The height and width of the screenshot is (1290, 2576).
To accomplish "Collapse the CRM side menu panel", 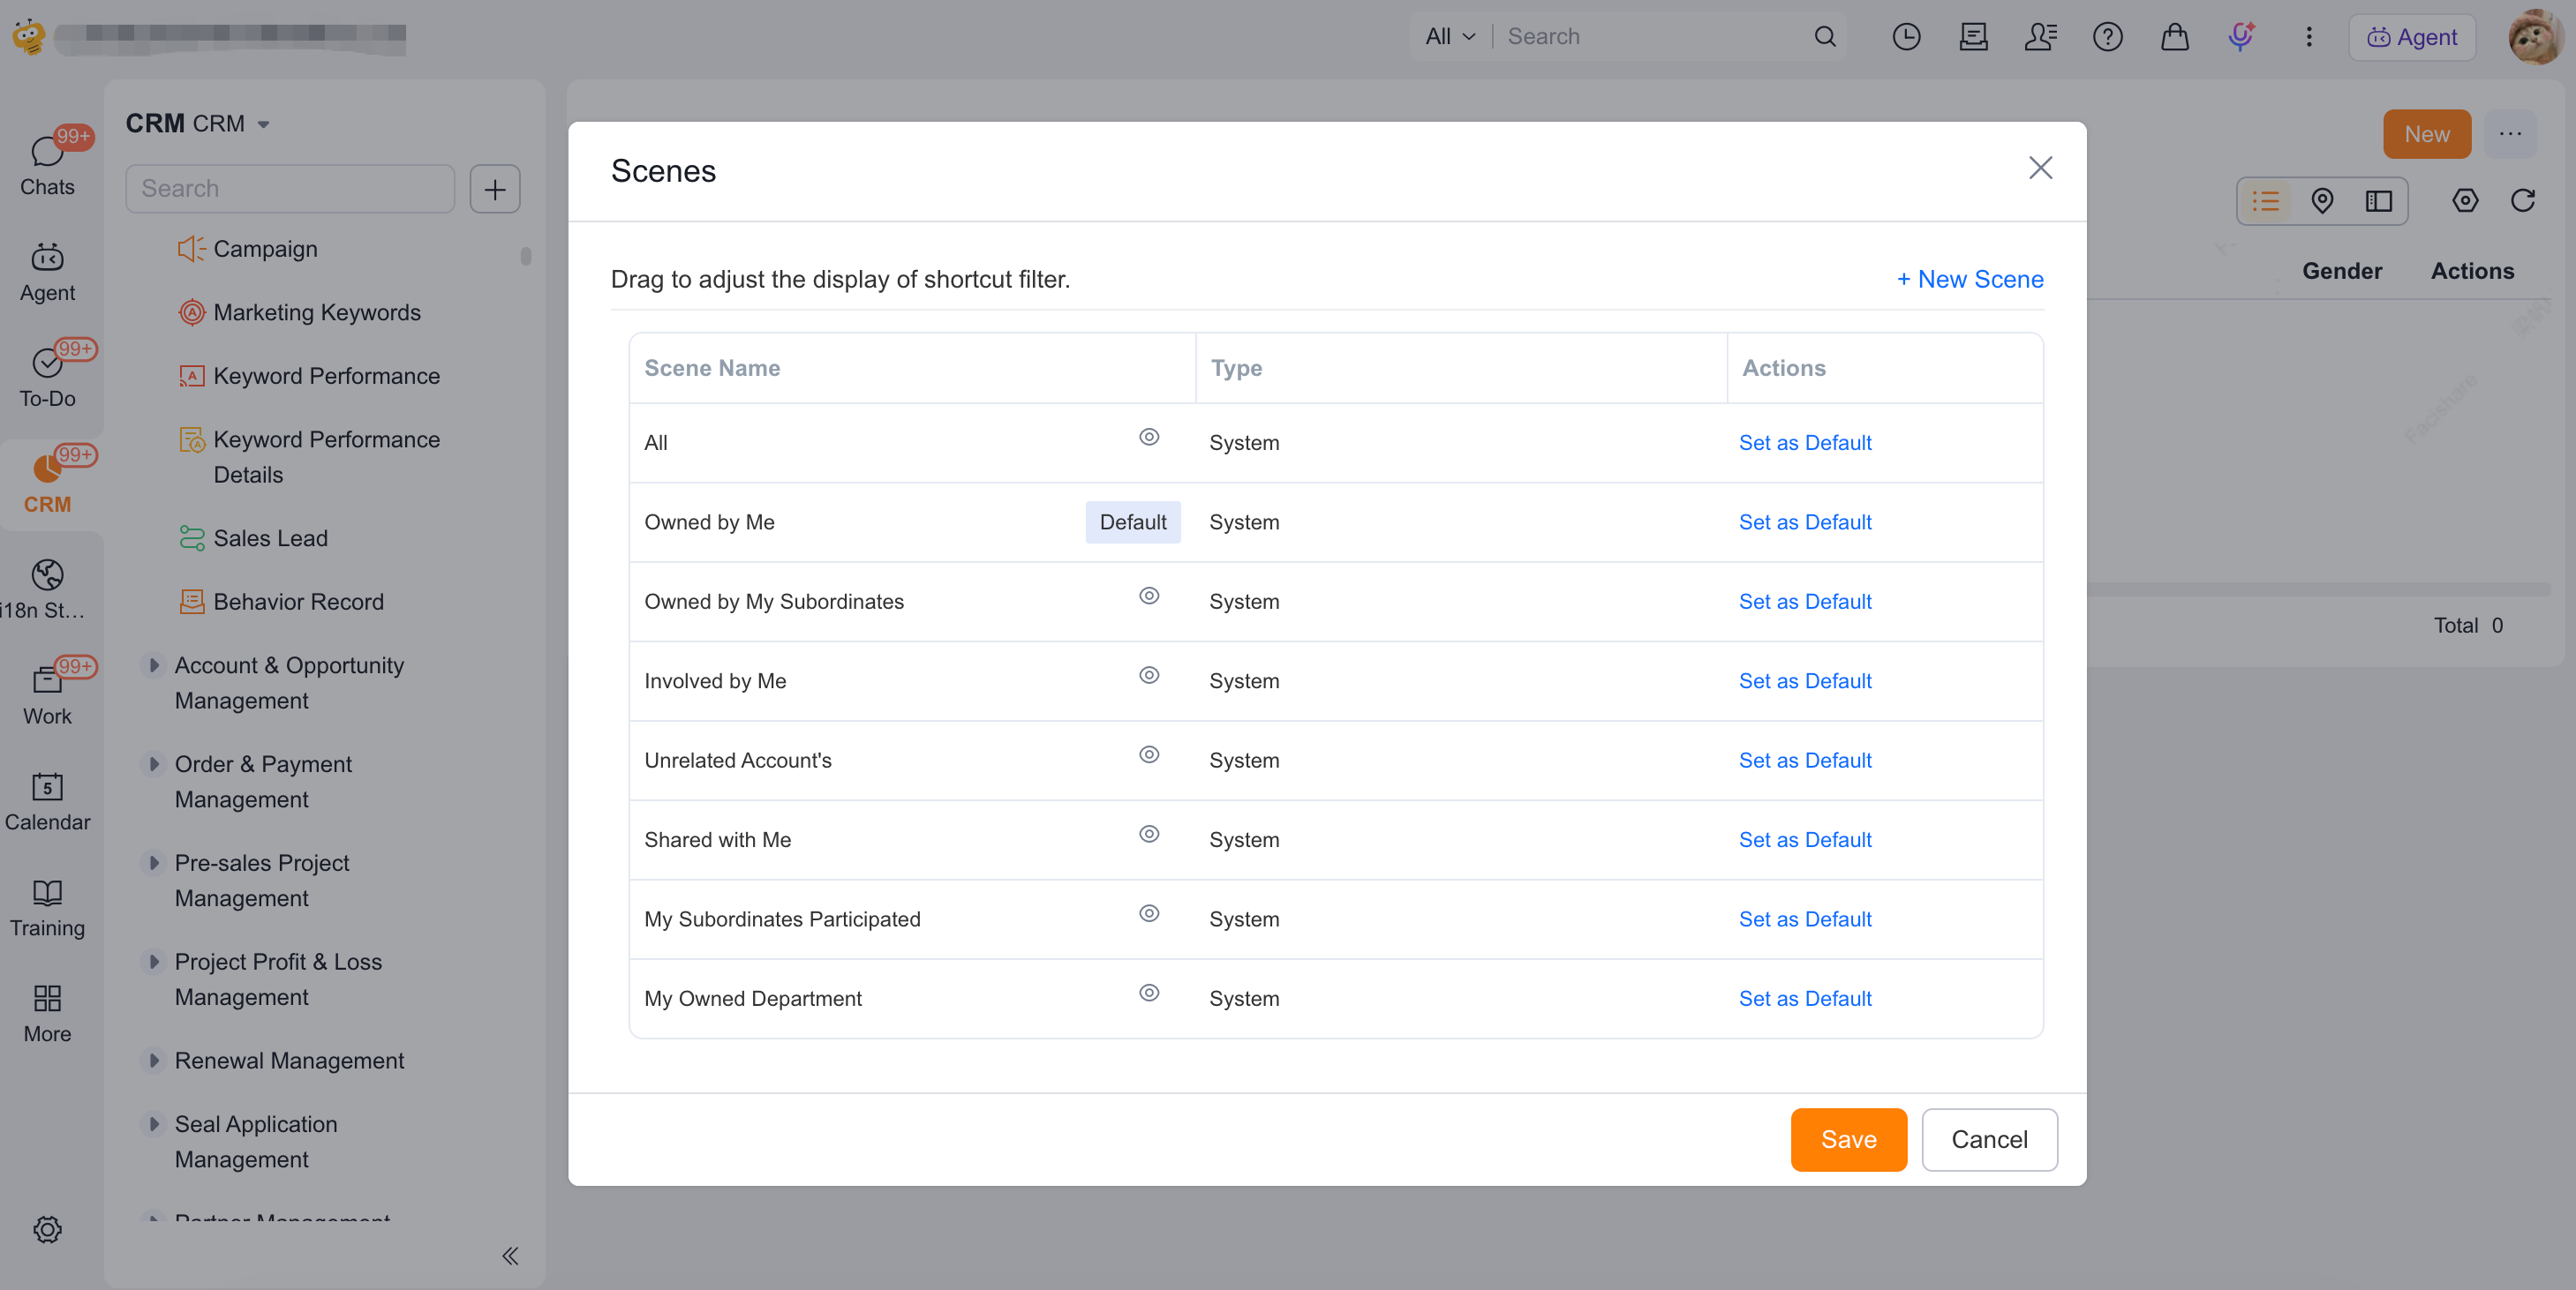I will (510, 1255).
